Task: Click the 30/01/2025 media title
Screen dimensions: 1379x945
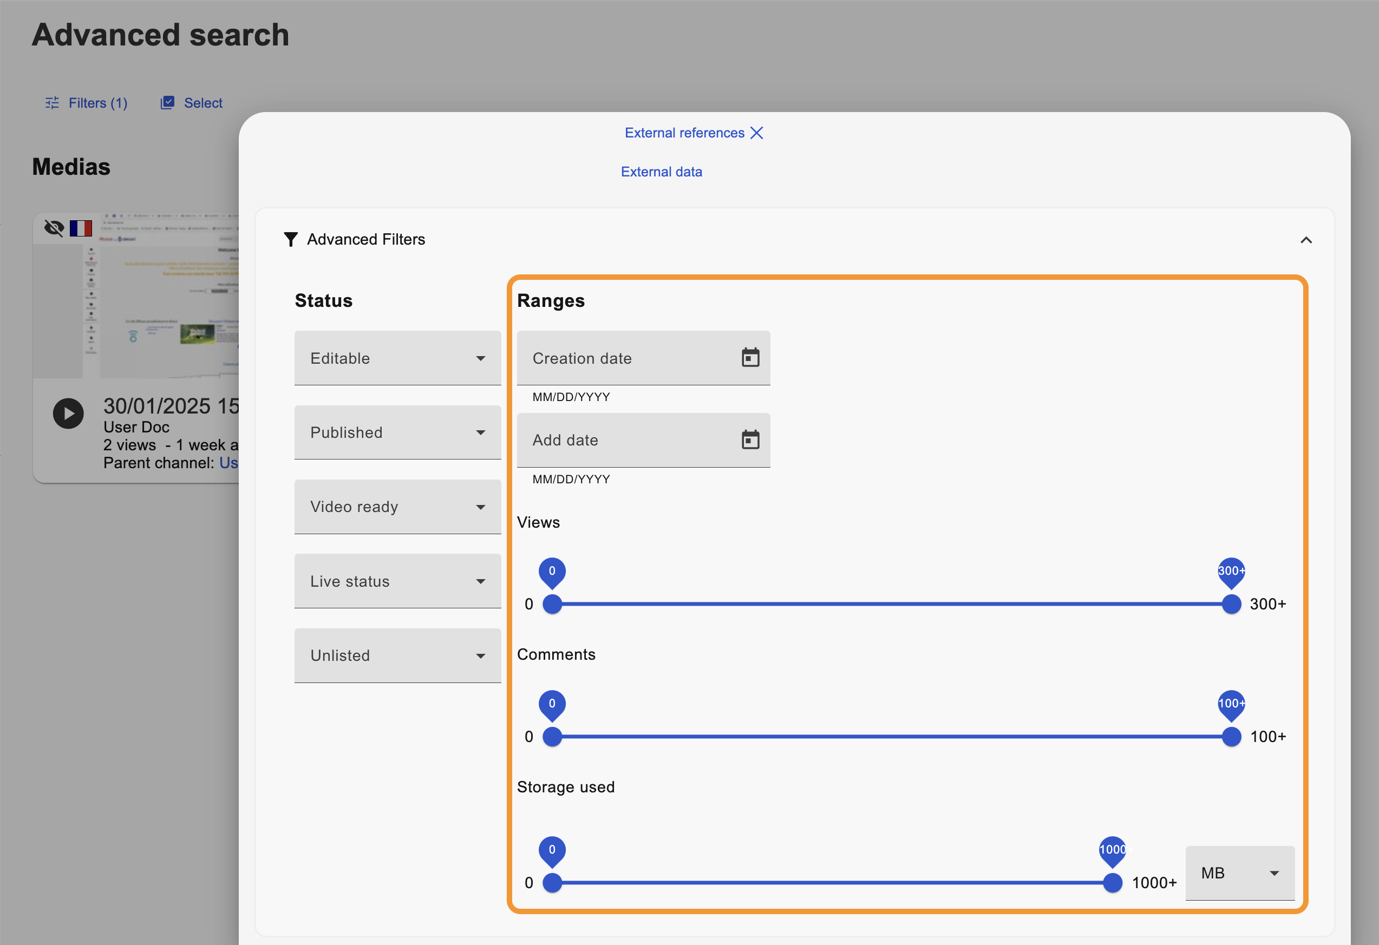Action: pyautogui.click(x=171, y=406)
